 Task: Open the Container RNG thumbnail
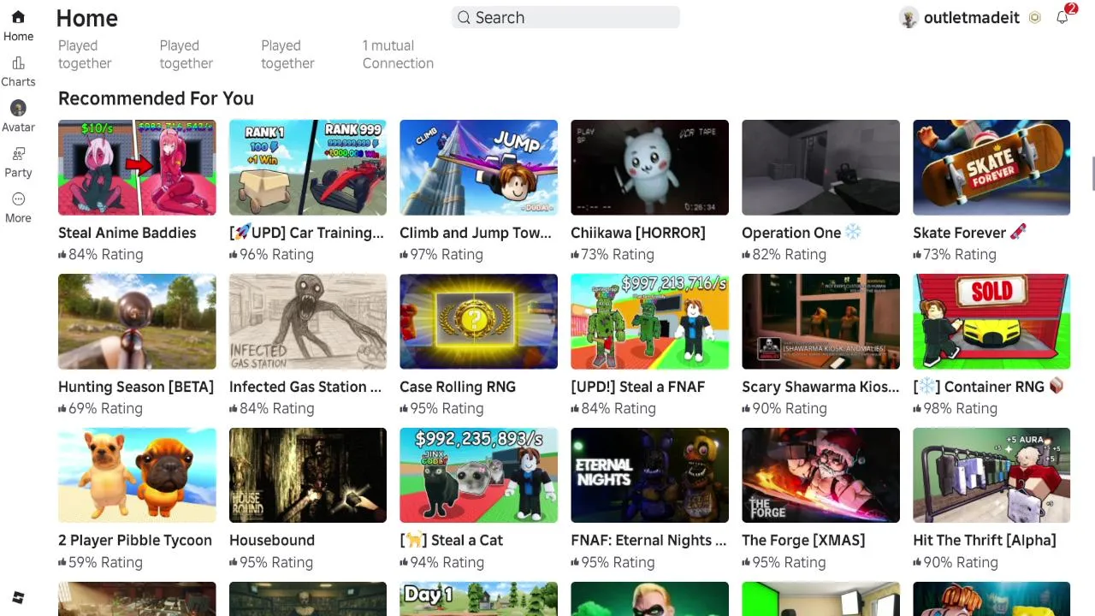[x=991, y=322]
